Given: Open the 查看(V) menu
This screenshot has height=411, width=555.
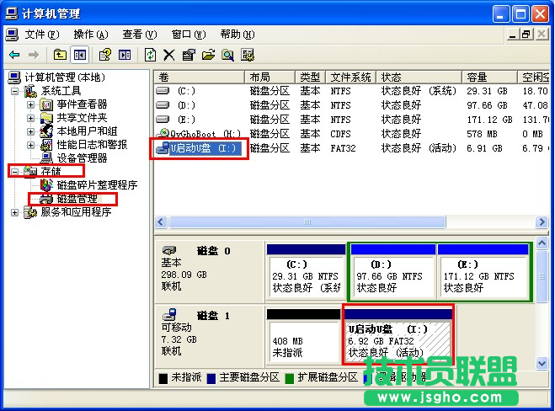Looking at the screenshot, I should coord(140,35).
